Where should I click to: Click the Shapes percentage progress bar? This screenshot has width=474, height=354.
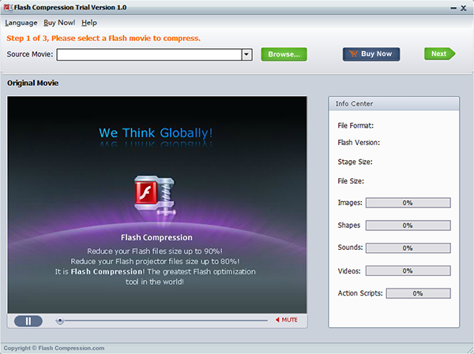pyautogui.click(x=408, y=225)
